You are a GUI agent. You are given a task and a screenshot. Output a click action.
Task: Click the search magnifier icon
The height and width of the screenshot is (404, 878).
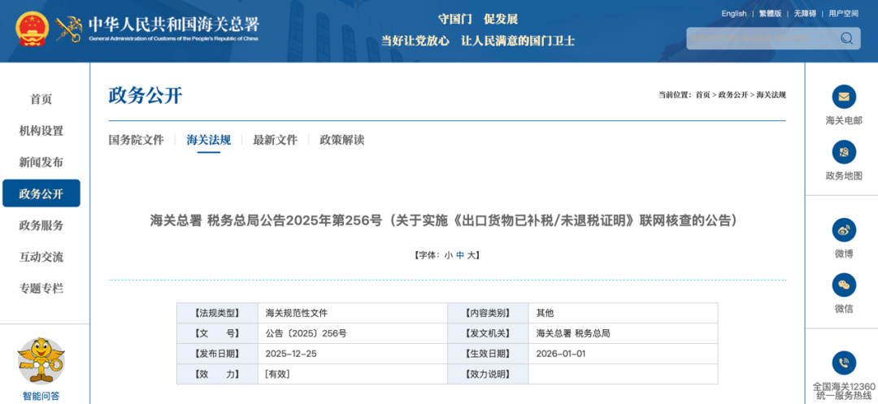[846, 38]
